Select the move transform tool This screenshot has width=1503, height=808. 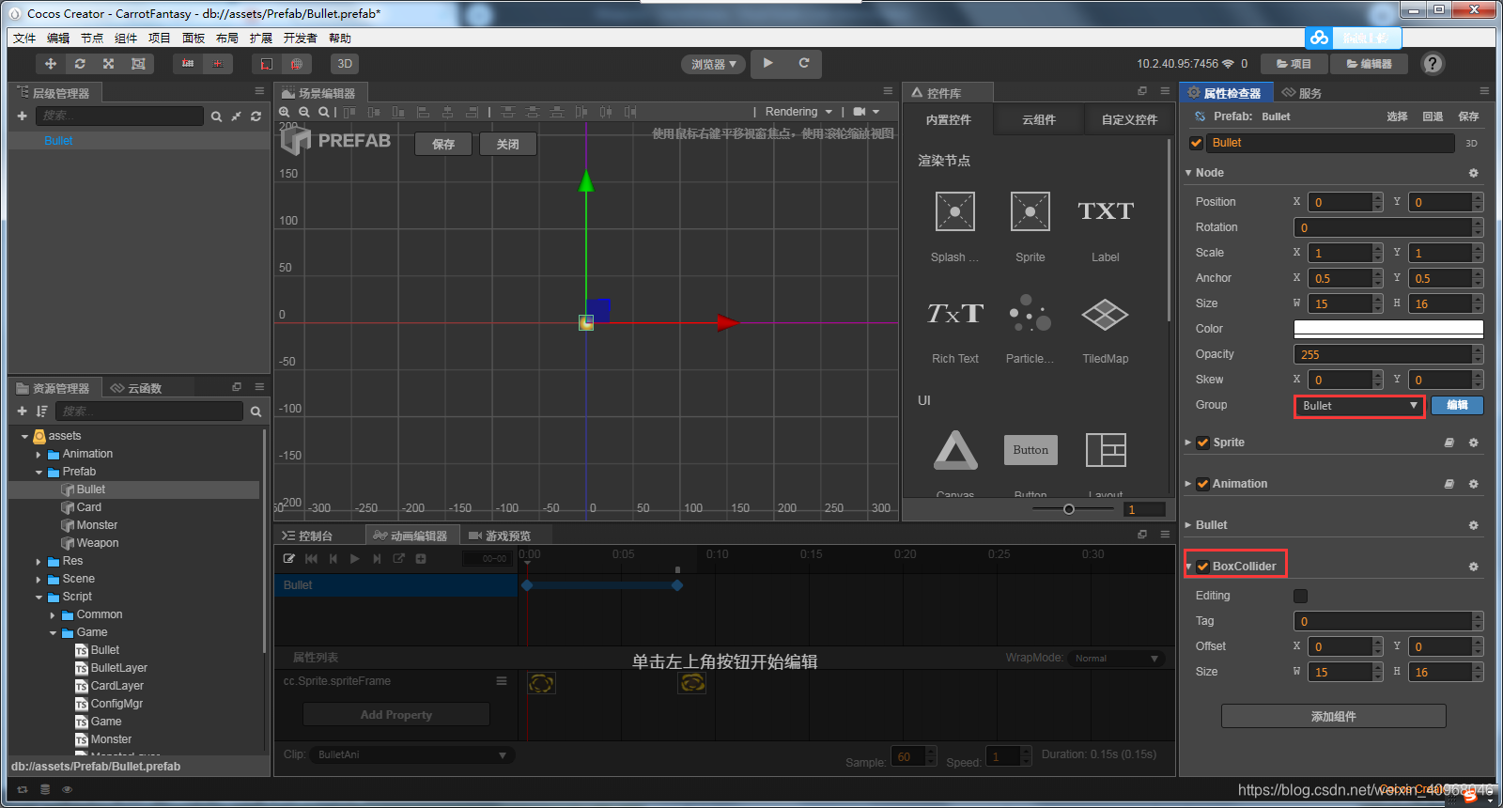pos(51,64)
